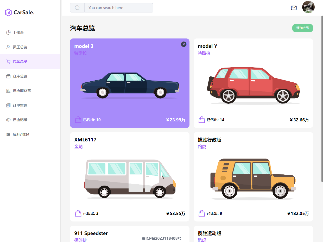Click the model Y title
This screenshot has height=242, width=323.
[207, 46]
